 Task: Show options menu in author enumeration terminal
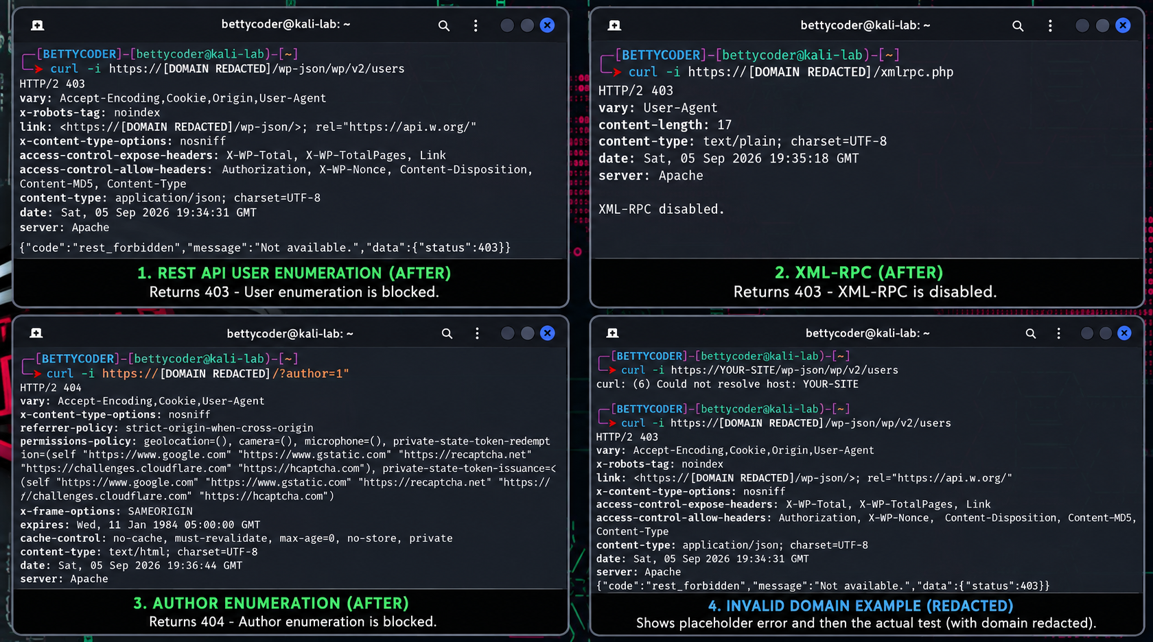478,333
